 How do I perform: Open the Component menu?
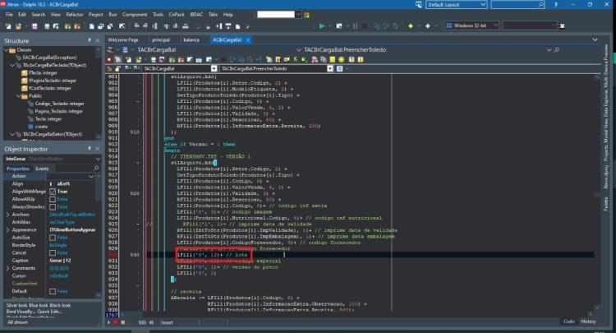pos(135,15)
